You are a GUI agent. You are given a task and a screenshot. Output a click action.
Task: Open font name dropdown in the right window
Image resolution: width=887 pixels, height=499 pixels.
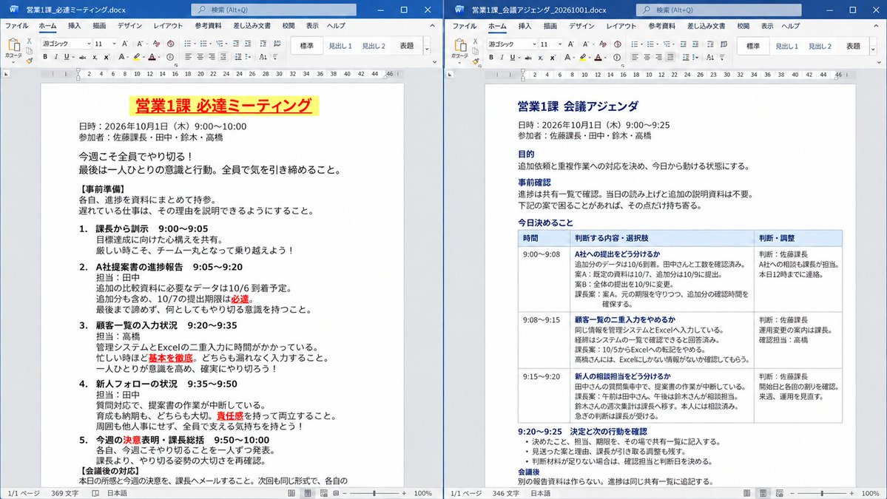point(535,44)
